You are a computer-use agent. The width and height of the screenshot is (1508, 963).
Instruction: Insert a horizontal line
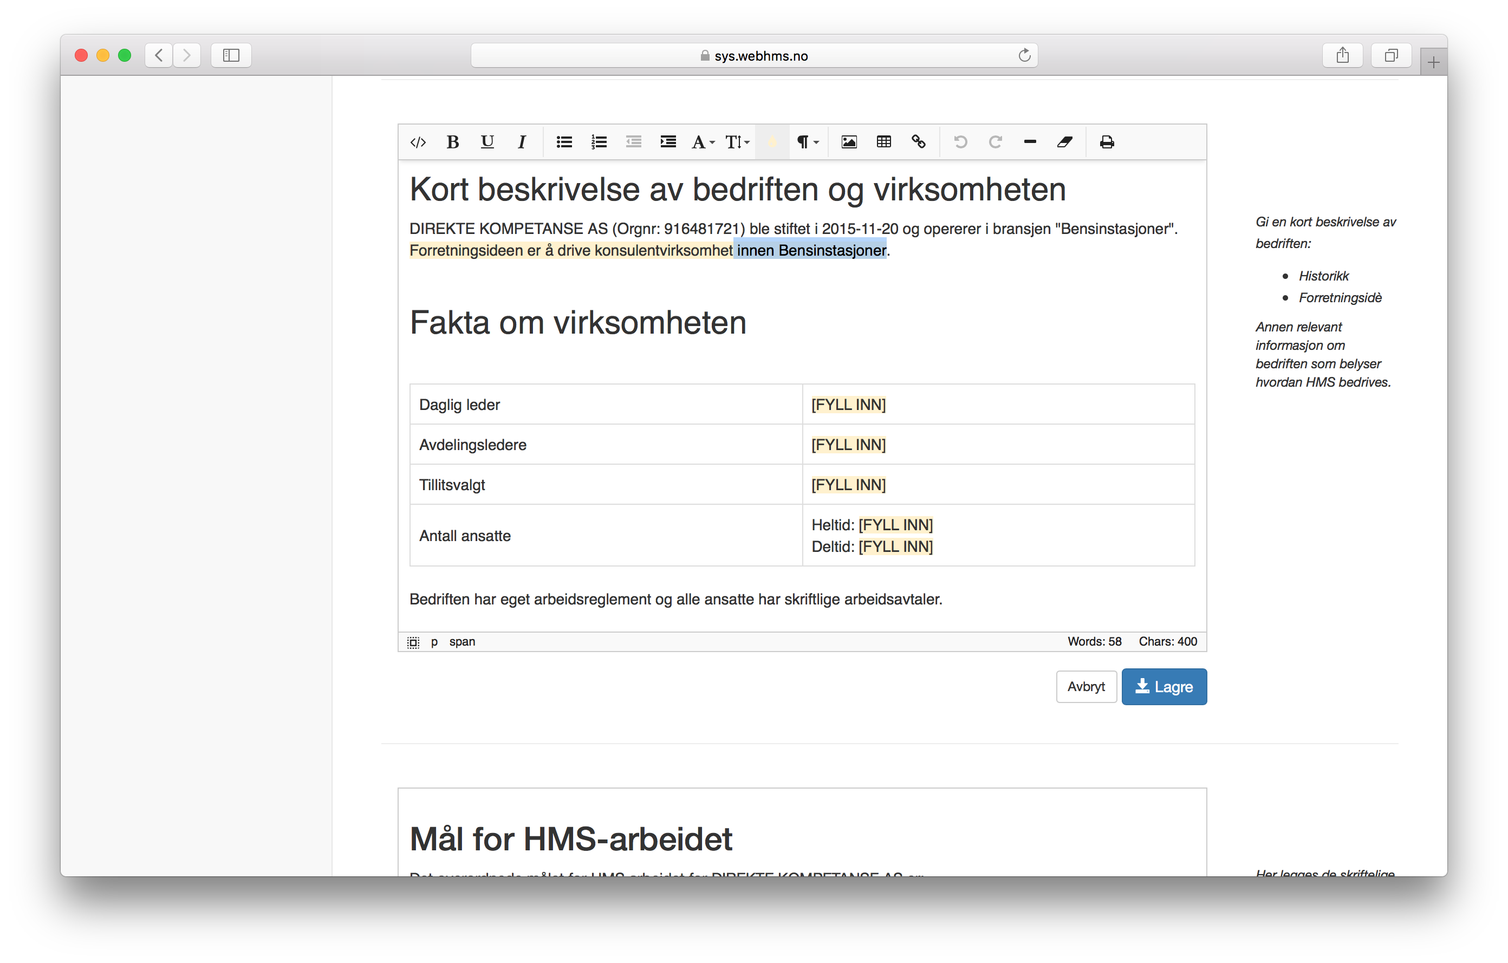click(x=1030, y=142)
